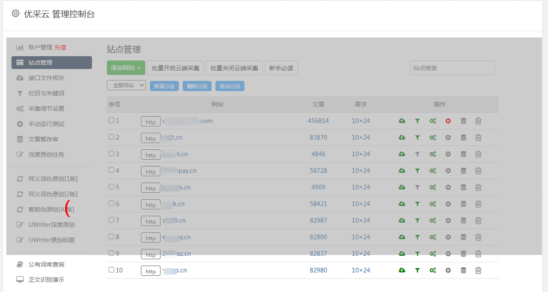Click article count 82980 in row 10
The height and width of the screenshot is (292, 548).
(x=318, y=270)
